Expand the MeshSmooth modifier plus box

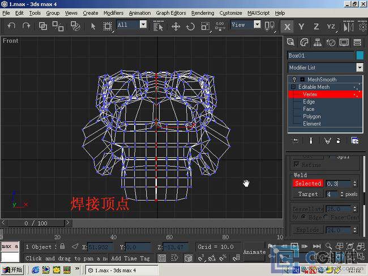tap(302, 79)
